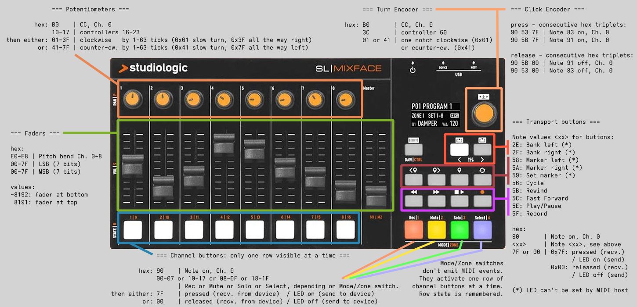637x307 pixels.
Task: Click the channel 4 fader cap
Action: click(224, 144)
